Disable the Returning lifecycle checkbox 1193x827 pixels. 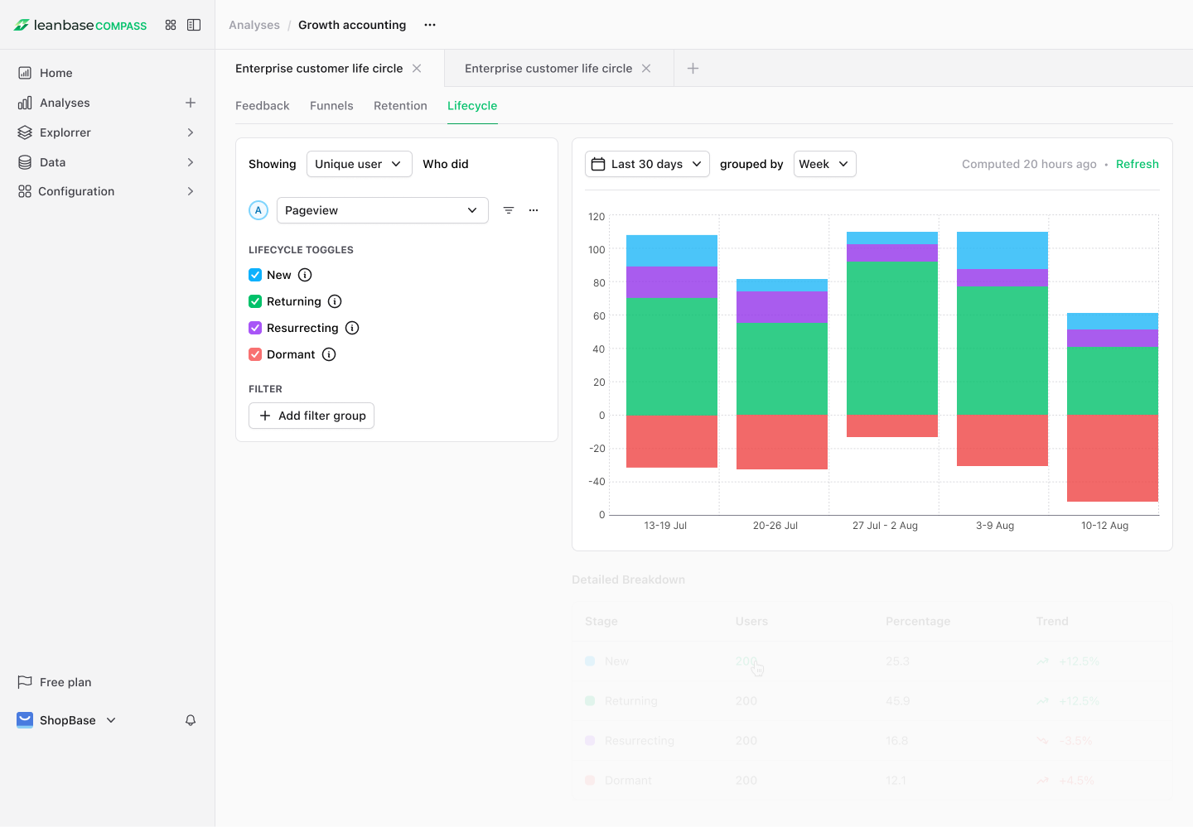255,301
